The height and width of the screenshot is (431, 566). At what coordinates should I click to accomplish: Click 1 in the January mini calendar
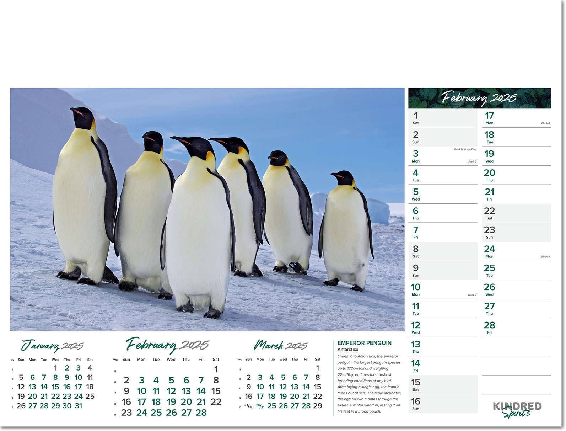pos(55,368)
